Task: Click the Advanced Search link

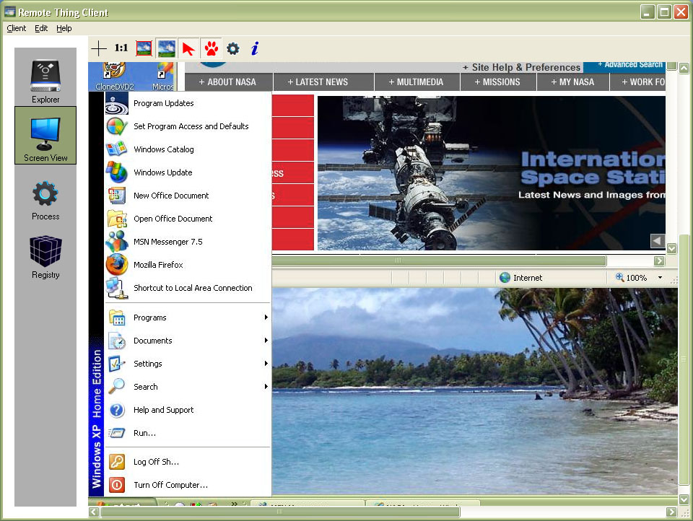Action: click(630, 64)
